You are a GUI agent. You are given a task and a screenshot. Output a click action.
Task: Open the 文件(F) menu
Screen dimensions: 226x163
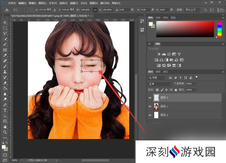[x=12, y=3]
